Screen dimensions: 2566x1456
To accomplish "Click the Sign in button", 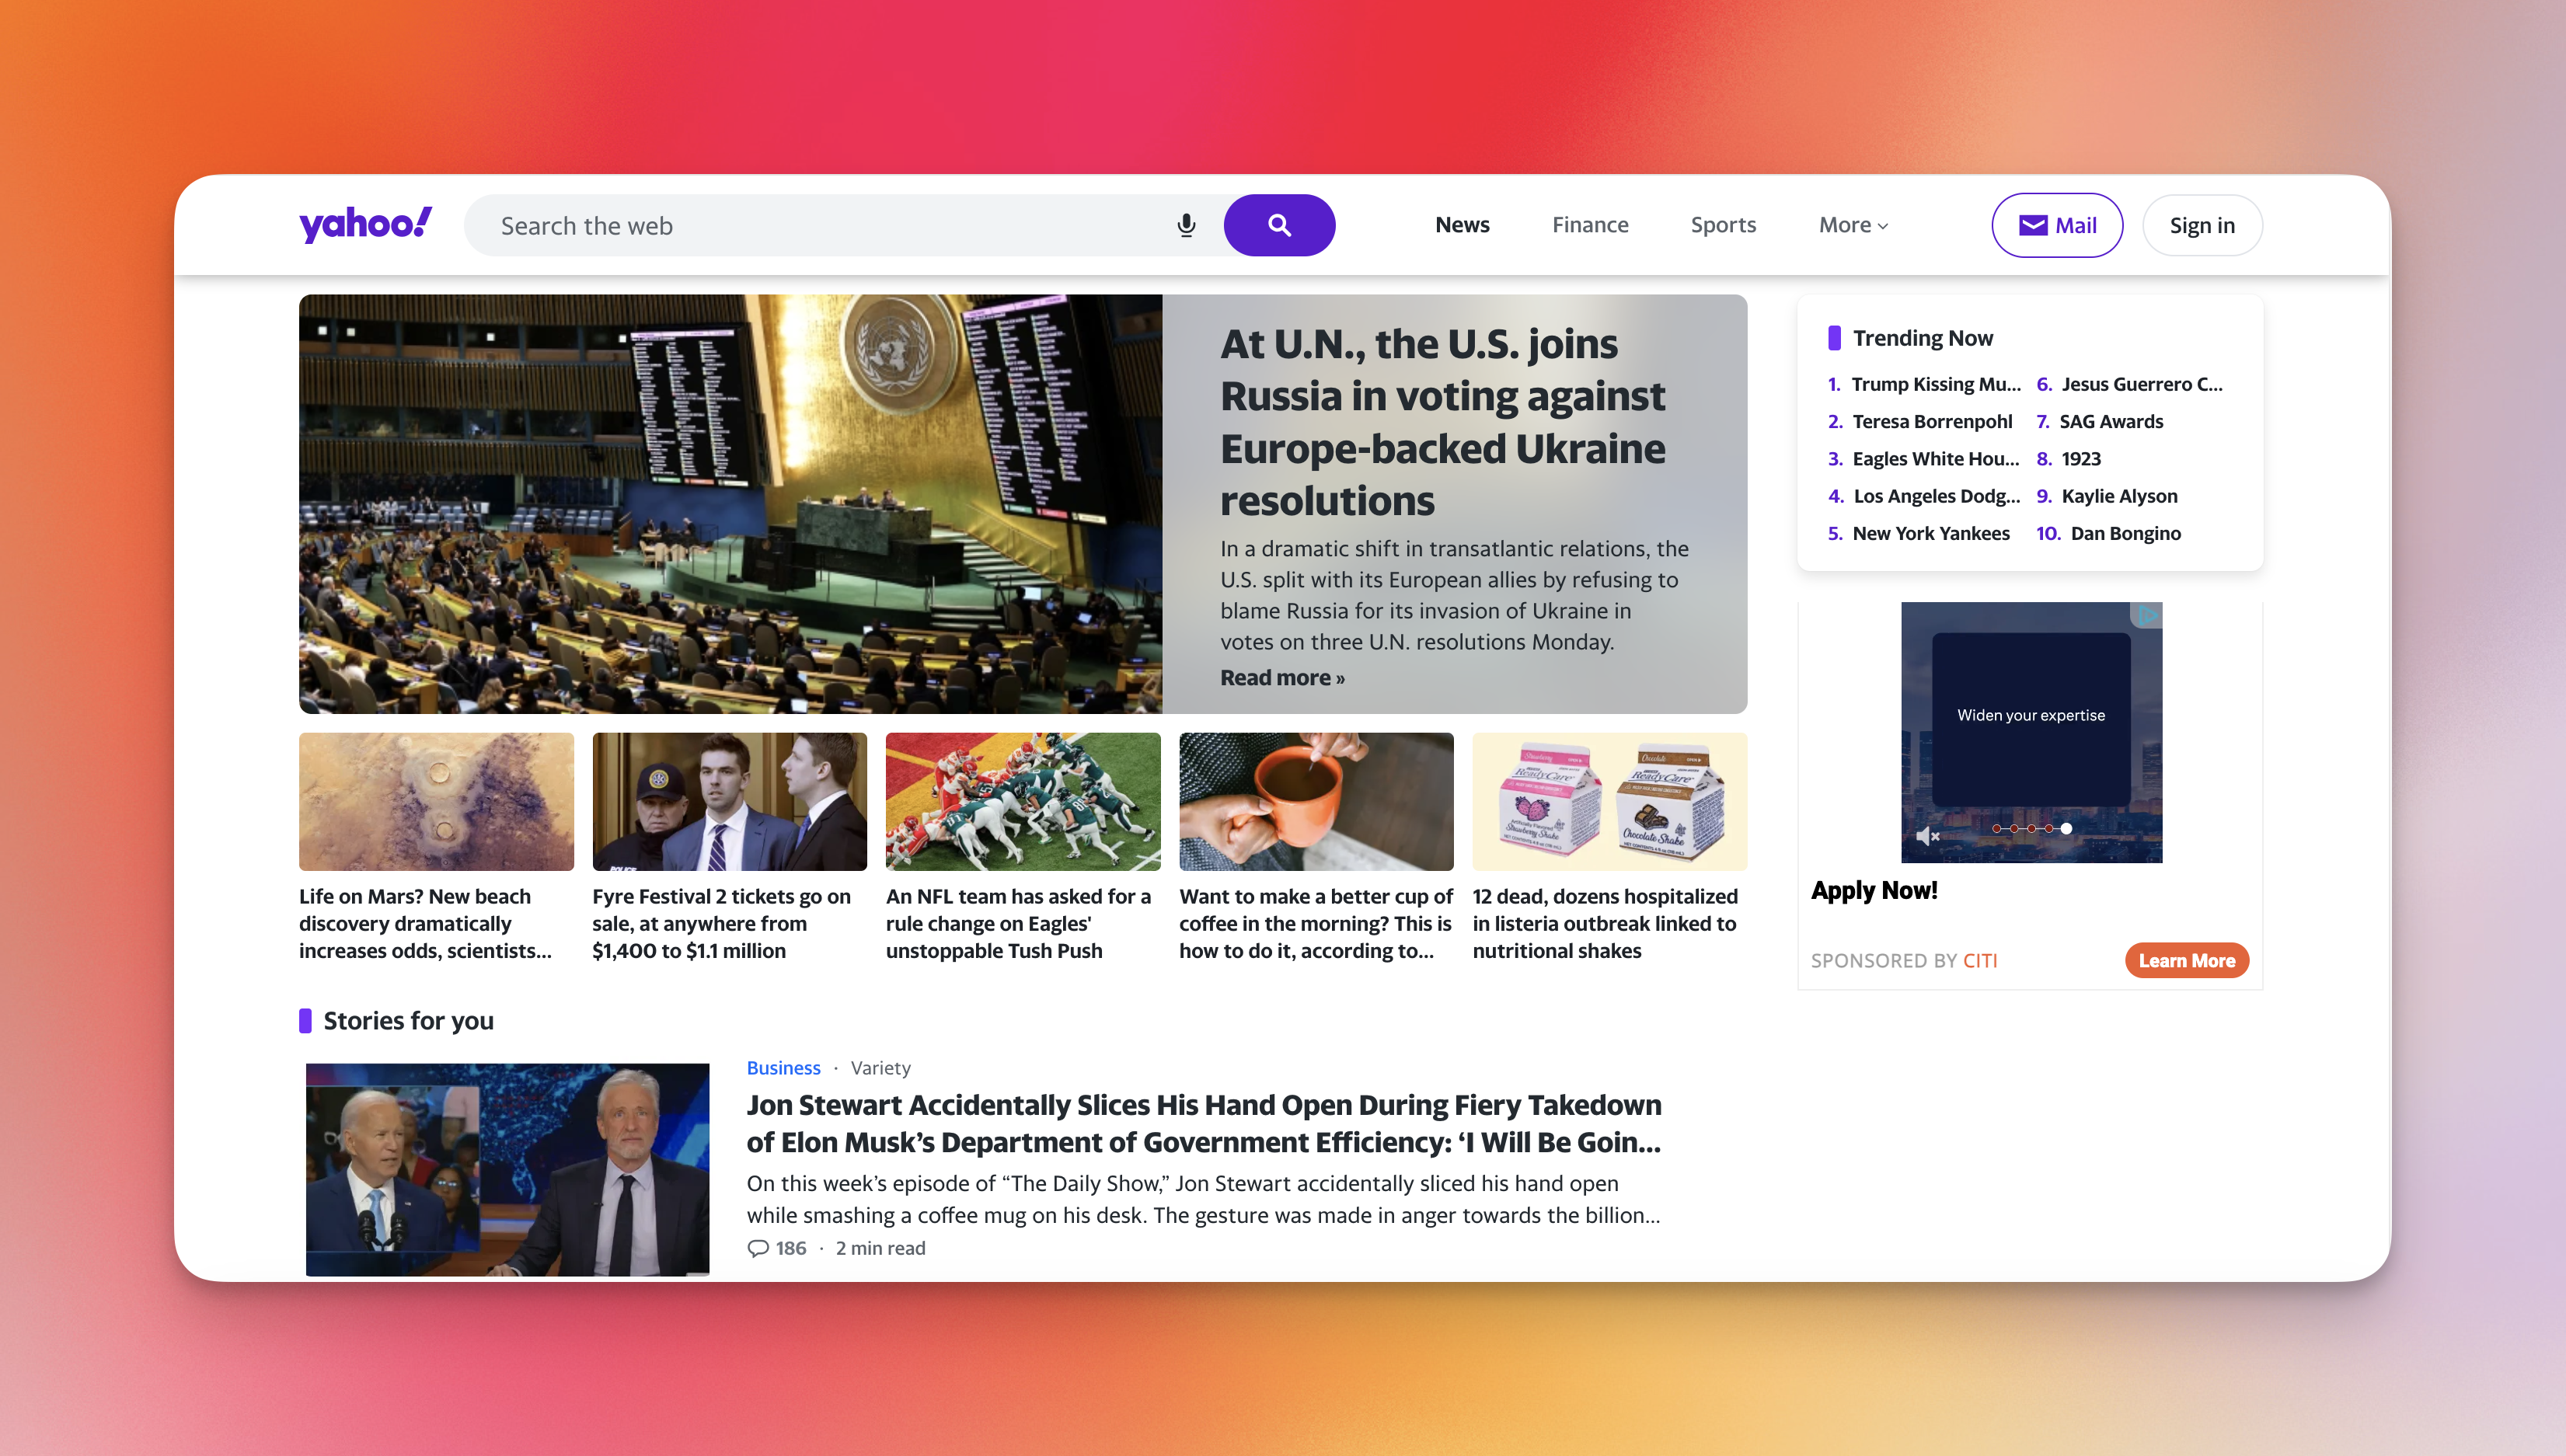I will [x=2202, y=224].
